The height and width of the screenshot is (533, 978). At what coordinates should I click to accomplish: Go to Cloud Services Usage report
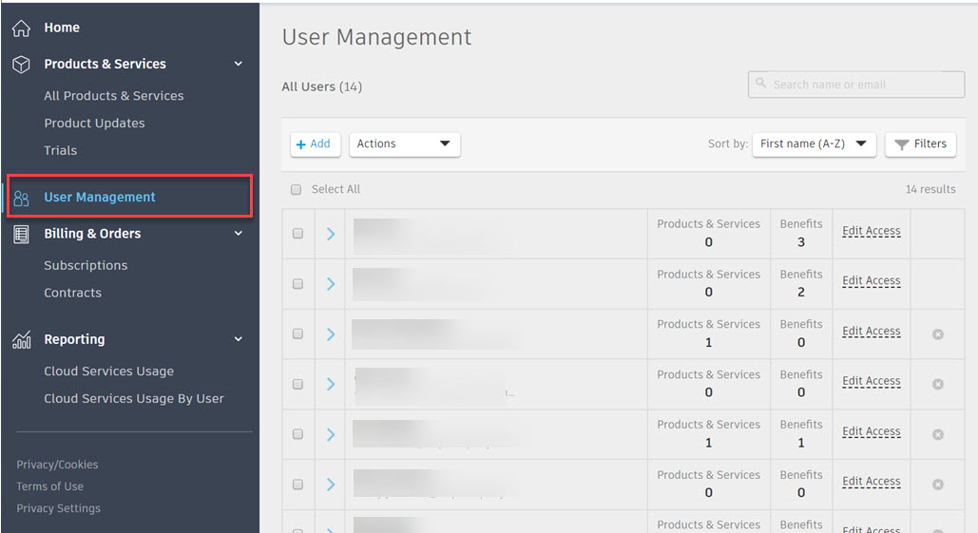pos(108,371)
